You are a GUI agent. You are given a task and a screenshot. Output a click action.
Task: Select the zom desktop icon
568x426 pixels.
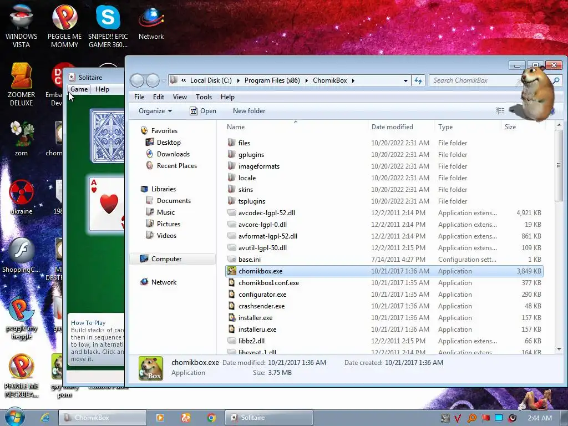click(x=21, y=138)
